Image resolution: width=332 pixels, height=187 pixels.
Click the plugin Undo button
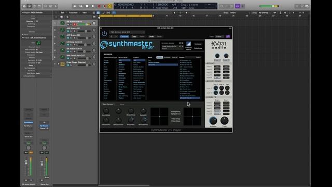click(x=151, y=36)
